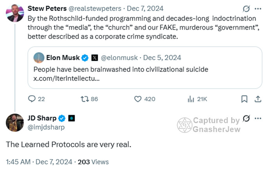Open Stew Peters profile picture

click(x=14, y=13)
